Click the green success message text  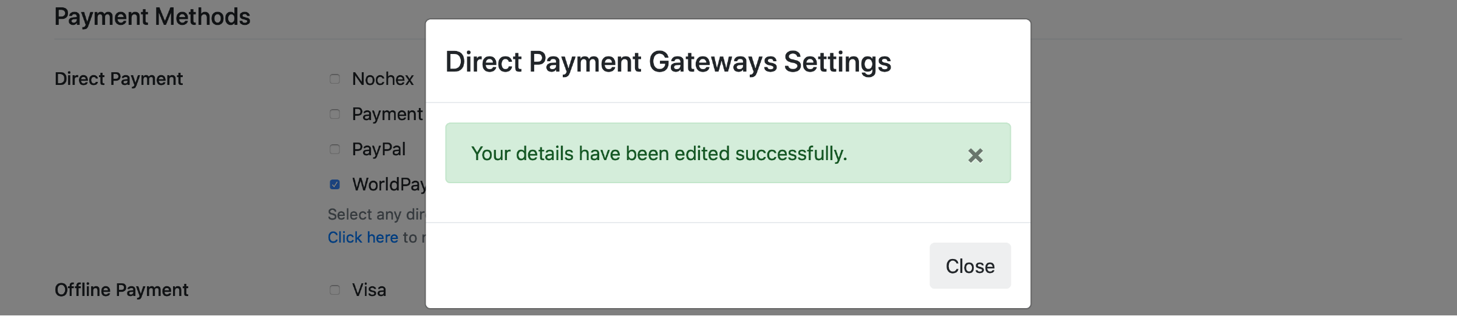pyautogui.click(x=659, y=153)
